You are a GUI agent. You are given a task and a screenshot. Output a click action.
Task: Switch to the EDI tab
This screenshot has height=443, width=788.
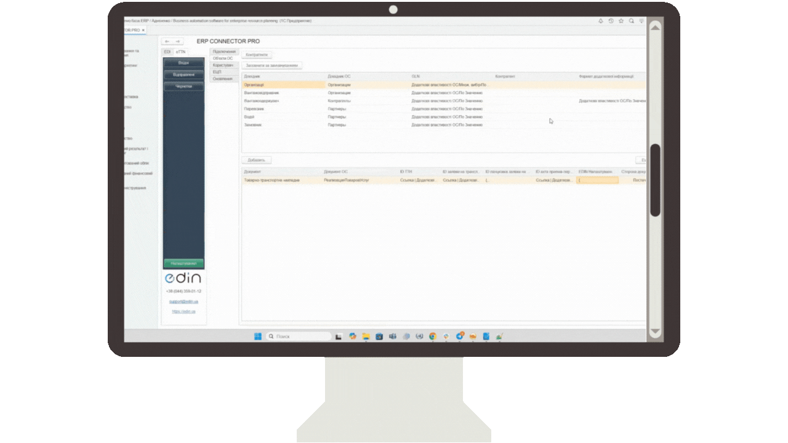pos(167,52)
